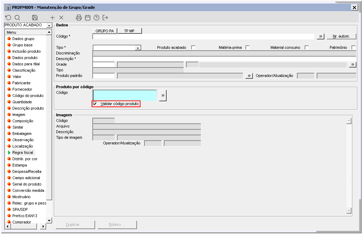Open Observação menu entry

pyautogui.click(x=23, y=140)
